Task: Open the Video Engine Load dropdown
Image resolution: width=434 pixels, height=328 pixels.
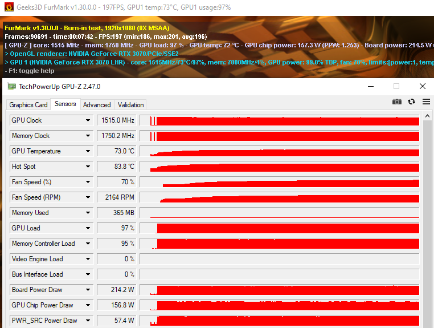Action: click(x=88, y=259)
